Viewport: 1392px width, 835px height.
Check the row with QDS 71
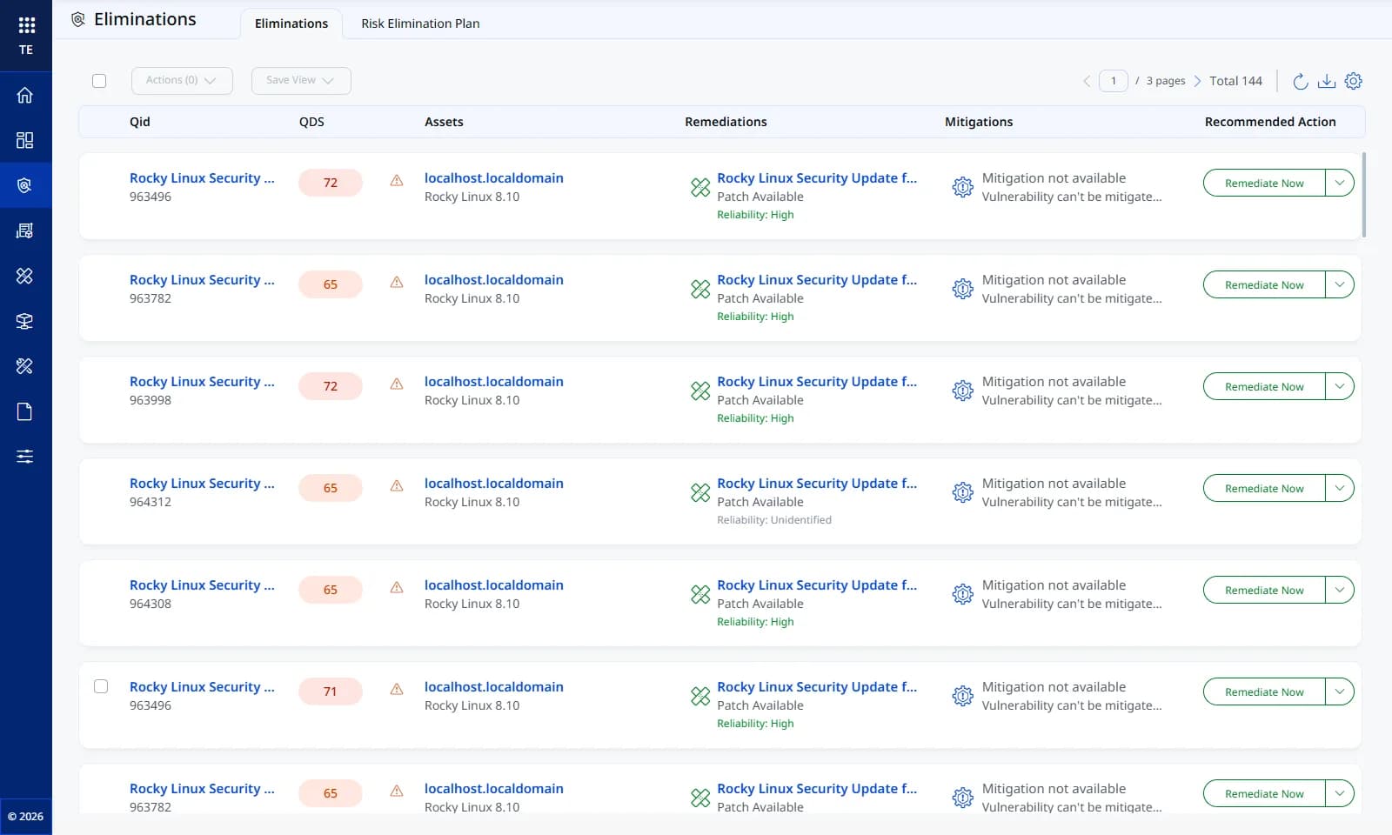pyautogui.click(x=101, y=686)
